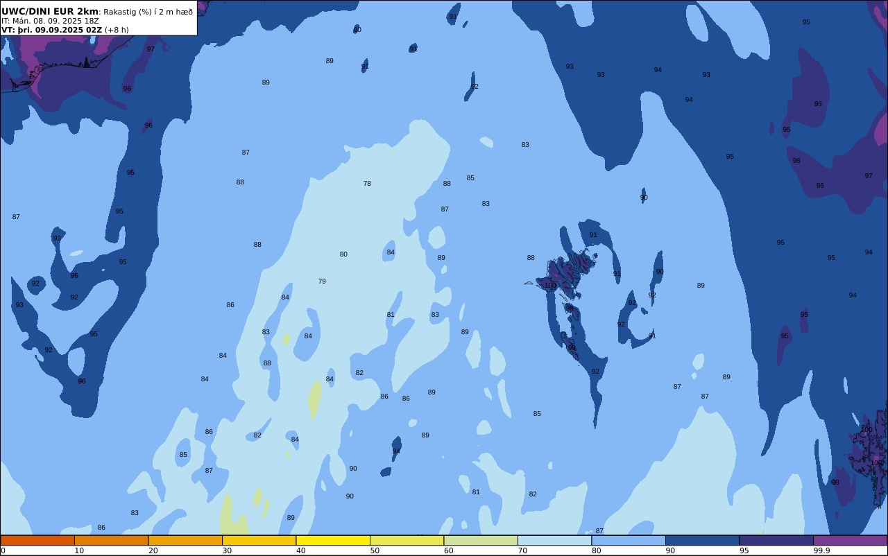Pick the purple above-99.9 legend swatch
888x556 pixels.
click(850, 540)
